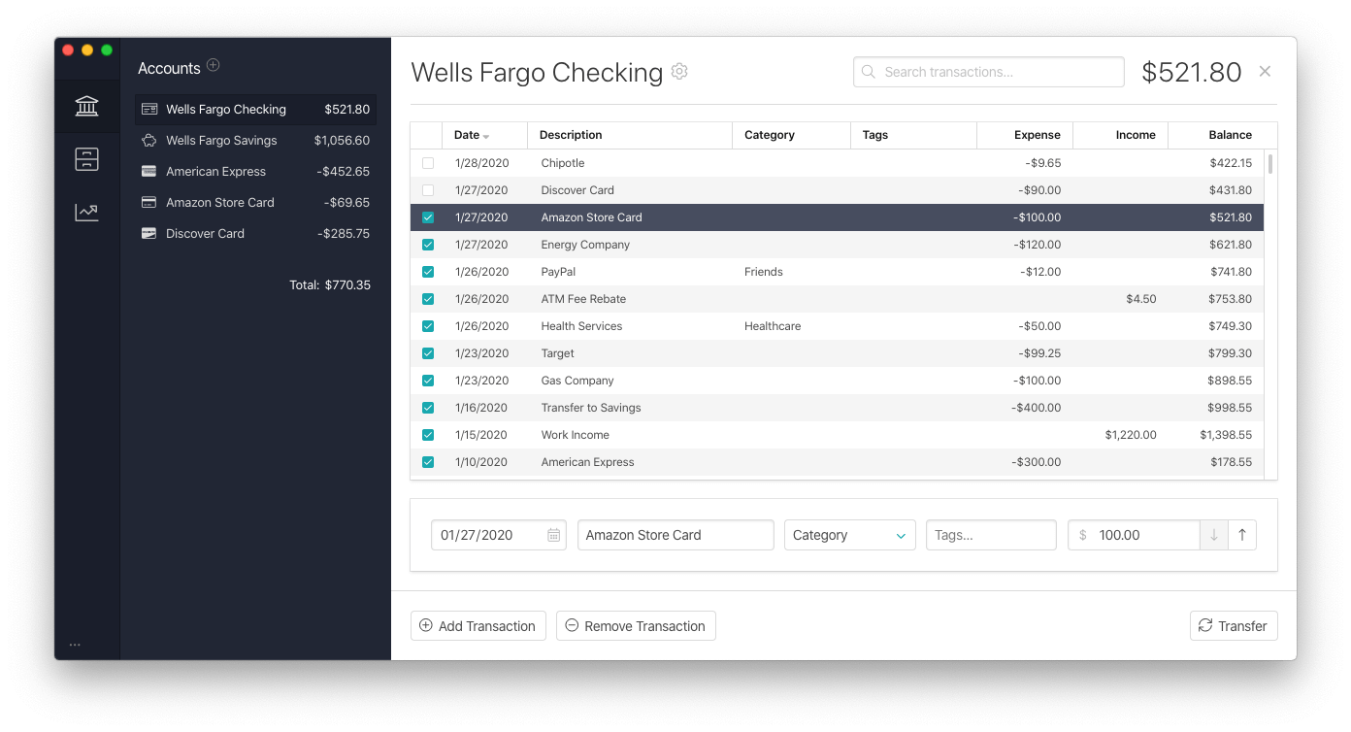The image size is (1351, 732).
Task: Uncheck the Chipotle transaction checkbox
Action: coord(428,163)
